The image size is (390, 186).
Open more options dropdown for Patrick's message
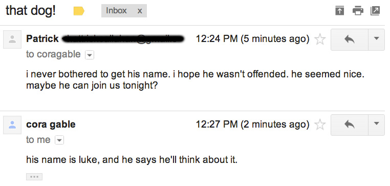376,39
